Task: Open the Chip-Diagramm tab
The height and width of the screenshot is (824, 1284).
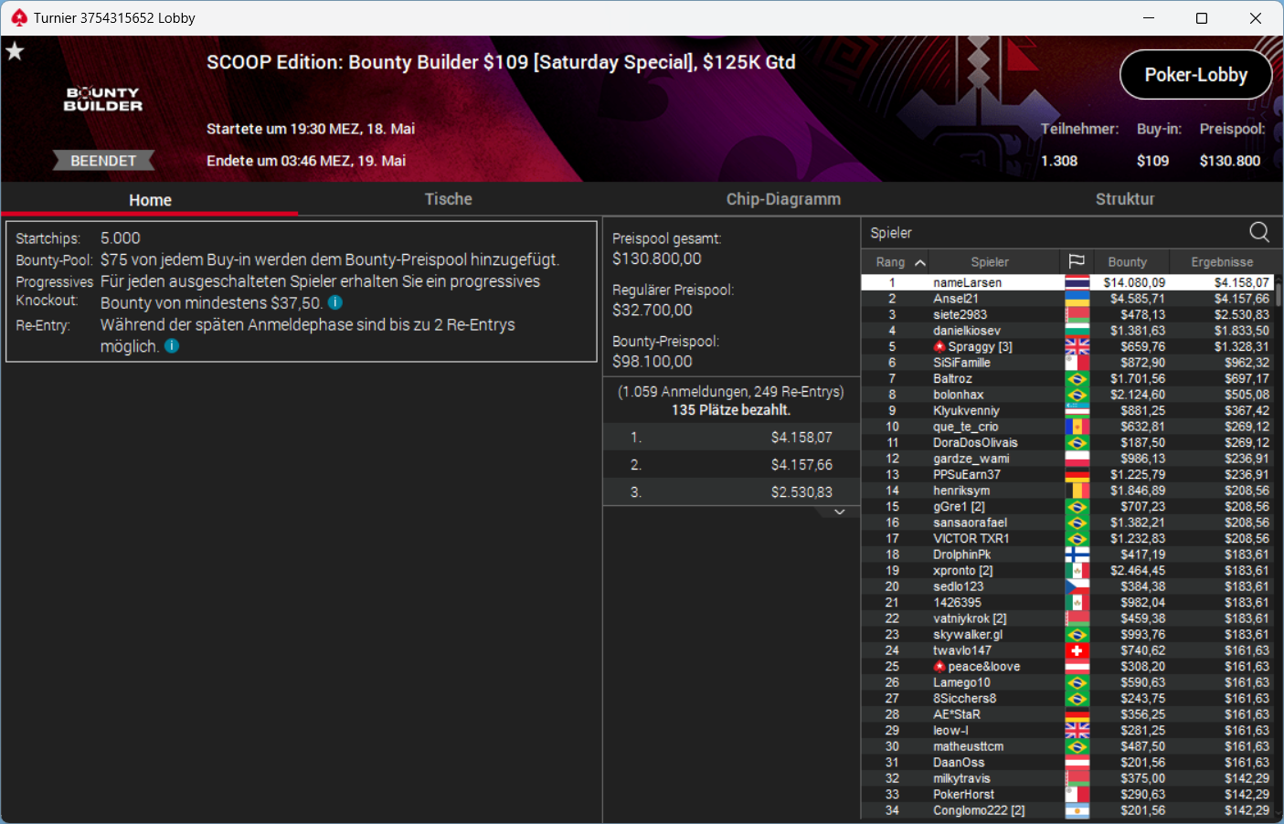Action: pos(783,199)
